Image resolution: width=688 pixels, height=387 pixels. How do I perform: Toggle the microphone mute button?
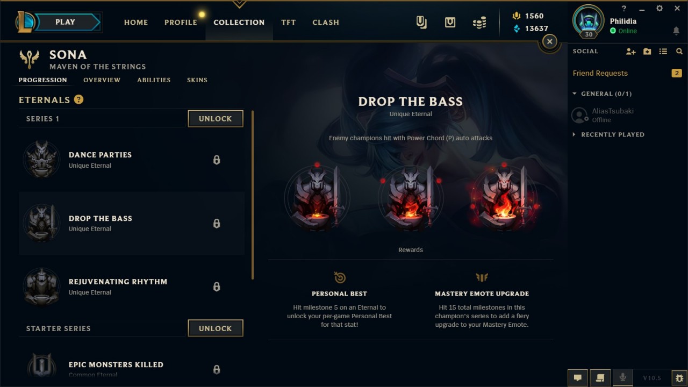click(x=623, y=377)
